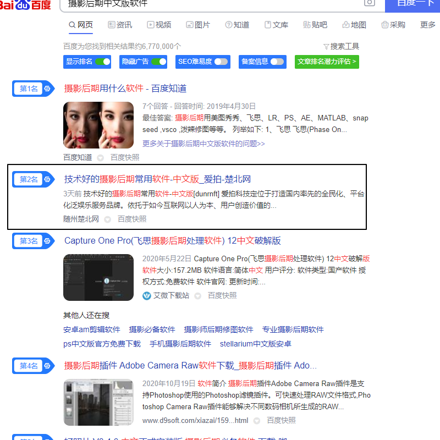This screenshot has width=440, height=440.
Task: Click the www.d9soft.com URL link
Action: [195, 420]
